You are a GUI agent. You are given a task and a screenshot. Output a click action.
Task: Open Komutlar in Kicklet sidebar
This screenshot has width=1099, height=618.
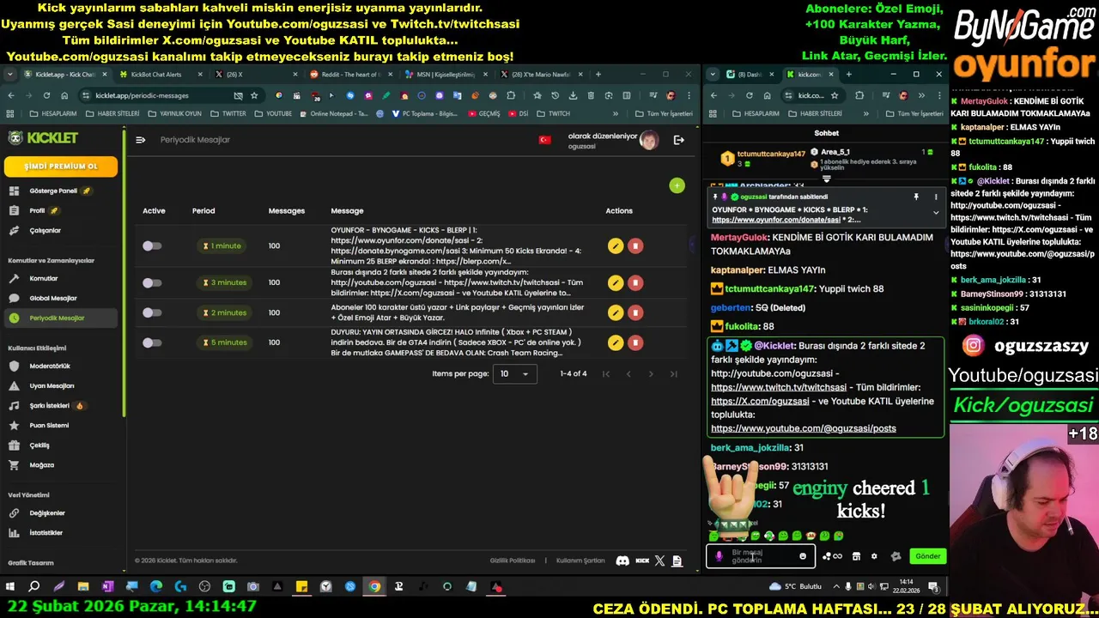pyautogui.click(x=43, y=279)
